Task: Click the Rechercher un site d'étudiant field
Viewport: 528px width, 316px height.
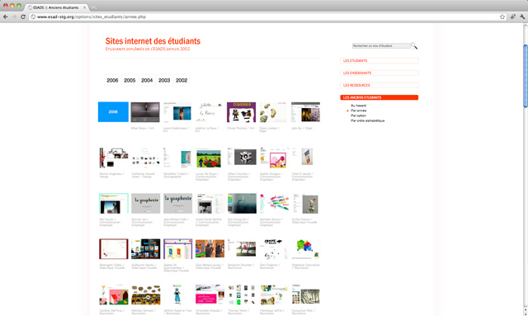Action: [x=381, y=46]
